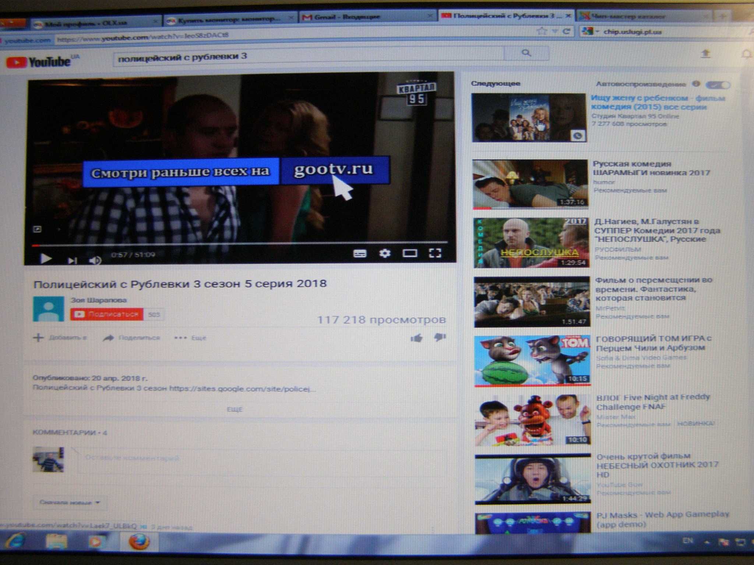Dislike the video with thumbs down
This screenshot has width=754, height=565.
pos(440,337)
